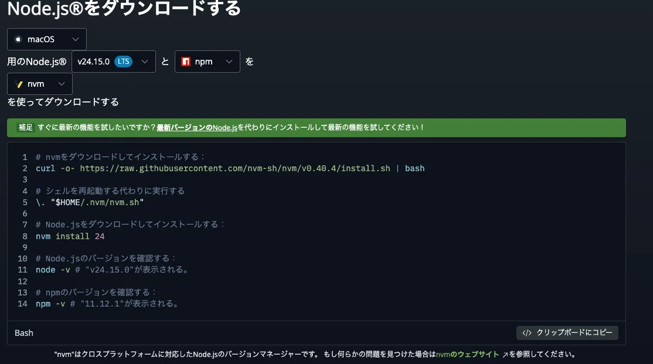Click the text を使ってダウンロードする

63,102
